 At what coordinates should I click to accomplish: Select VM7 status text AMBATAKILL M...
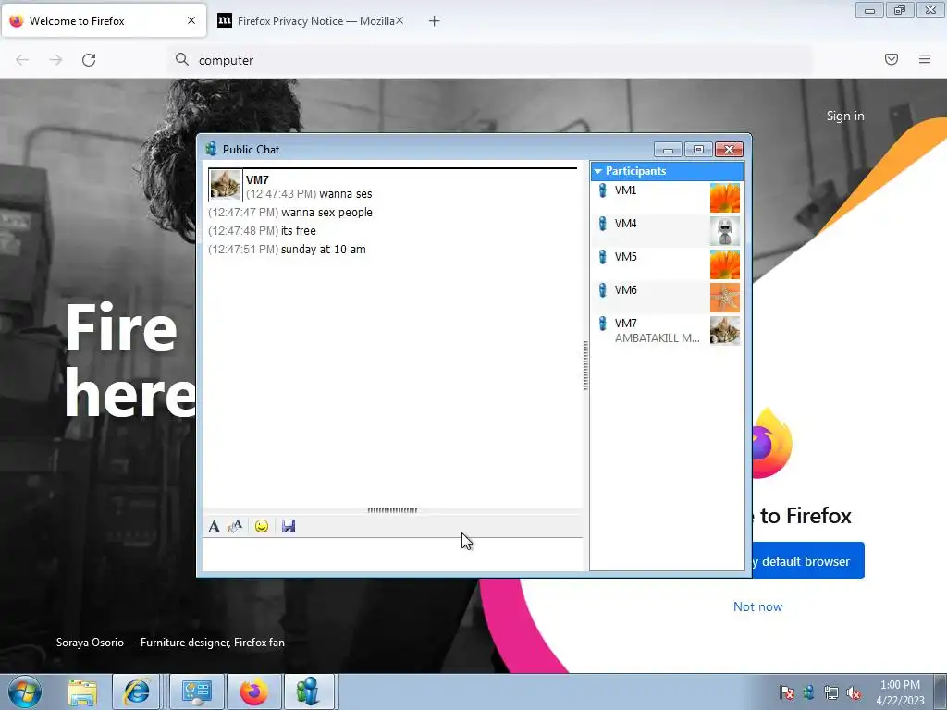click(x=658, y=338)
